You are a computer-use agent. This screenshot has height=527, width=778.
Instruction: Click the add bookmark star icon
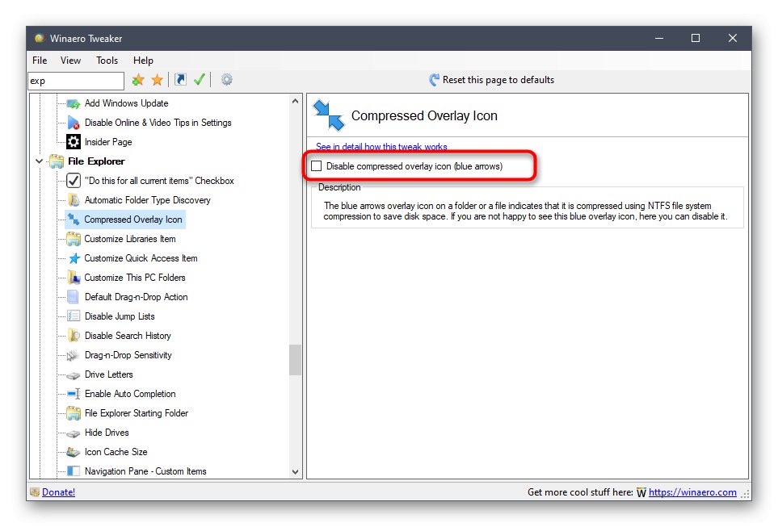pyautogui.click(x=138, y=80)
